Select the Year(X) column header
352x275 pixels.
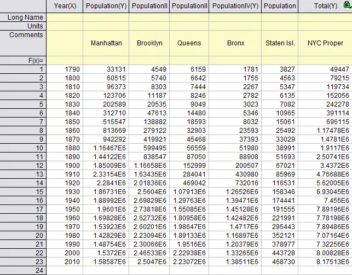tap(65, 6)
